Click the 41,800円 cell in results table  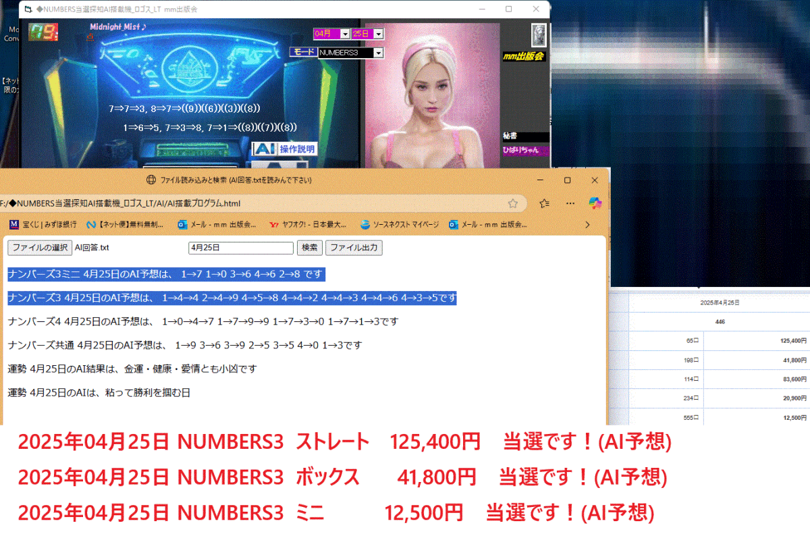(756, 360)
